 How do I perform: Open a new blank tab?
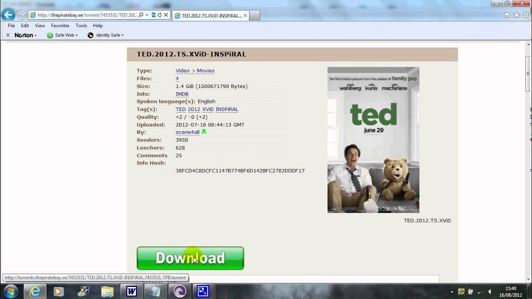point(255,16)
